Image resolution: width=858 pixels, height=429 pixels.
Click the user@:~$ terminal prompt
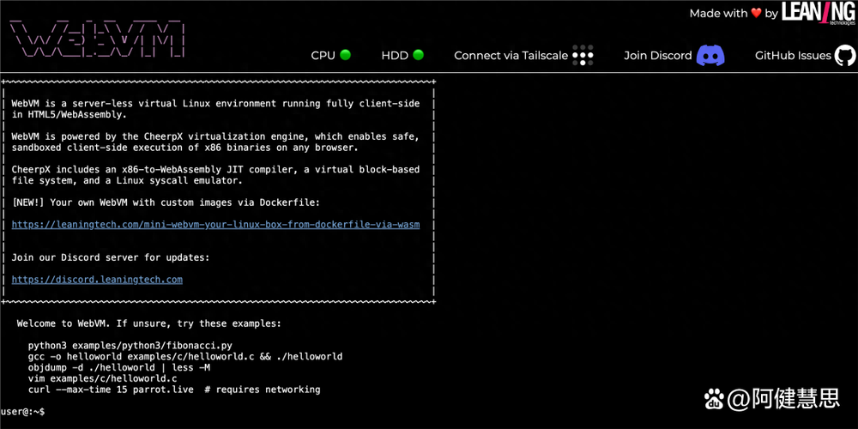click(23, 411)
